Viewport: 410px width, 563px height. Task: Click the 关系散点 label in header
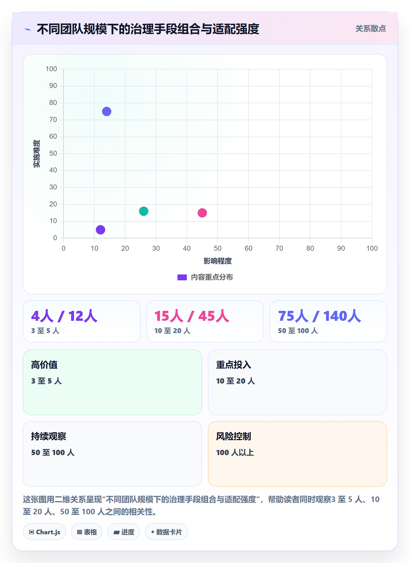pos(370,29)
